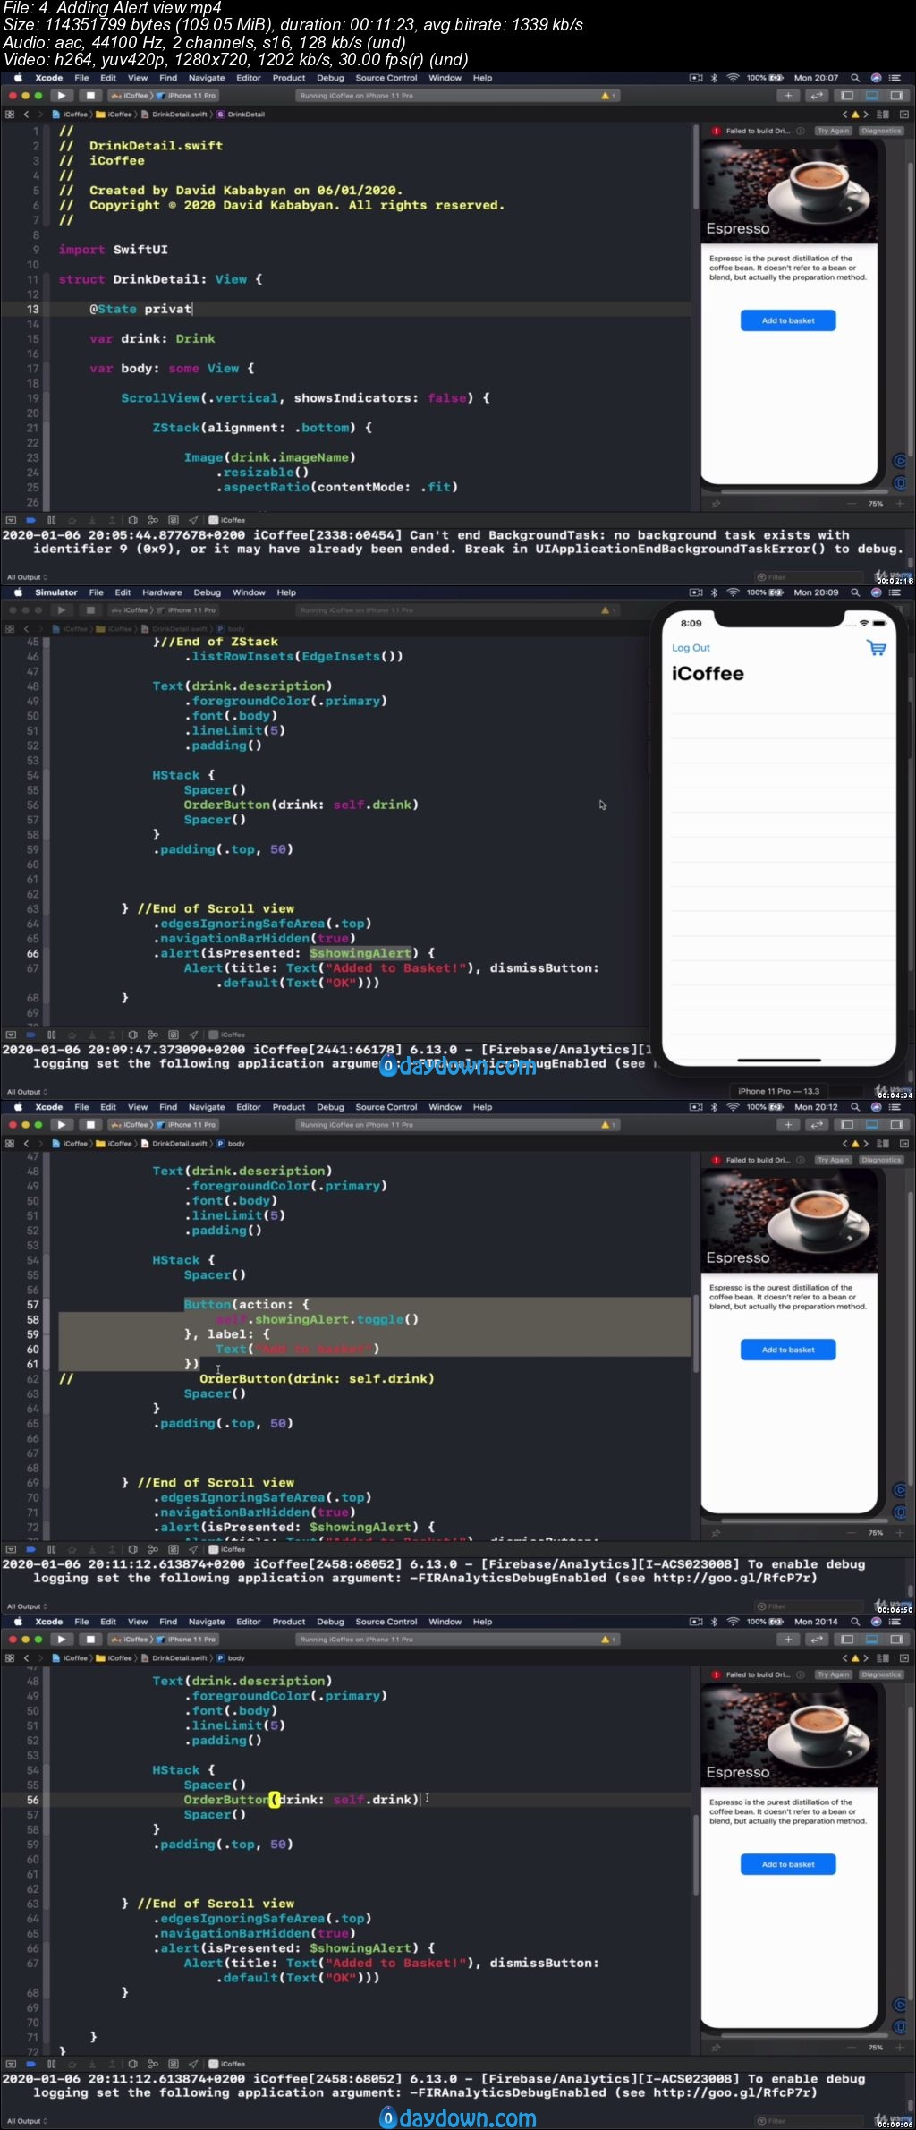Click the Run button in the Mon 20:07 frame
The image size is (916, 2130).
click(61, 96)
